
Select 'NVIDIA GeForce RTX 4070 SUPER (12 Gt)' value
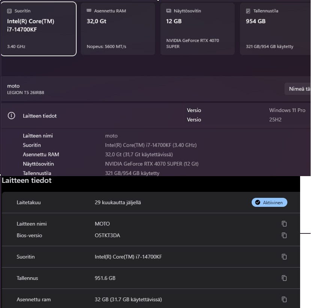tap(152, 164)
